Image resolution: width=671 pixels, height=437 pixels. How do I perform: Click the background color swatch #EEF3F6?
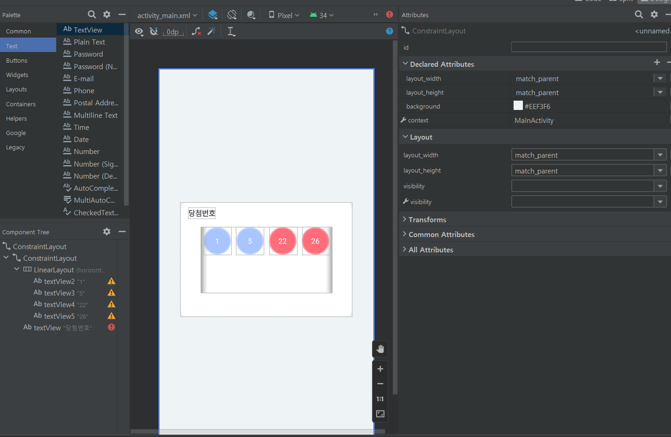pos(518,106)
